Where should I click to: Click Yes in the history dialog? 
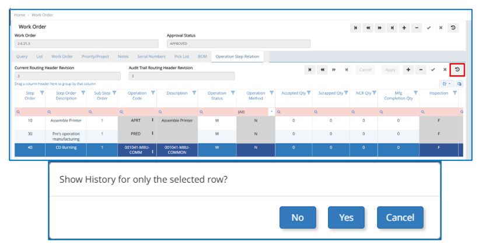(x=346, y=218)
